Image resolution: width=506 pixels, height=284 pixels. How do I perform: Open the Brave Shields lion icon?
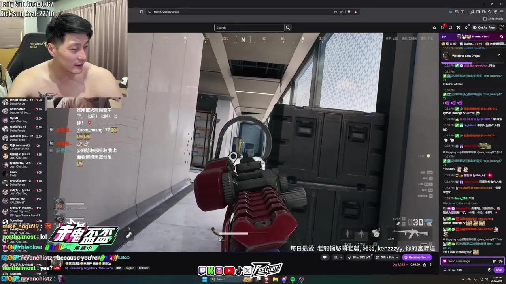click(349, 12)
